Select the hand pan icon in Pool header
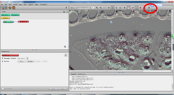The height and width of the screenshot is (95, 174). (x=67, y=12)
